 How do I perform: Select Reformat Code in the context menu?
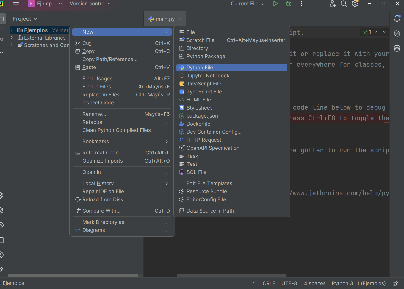click(100, 153)
